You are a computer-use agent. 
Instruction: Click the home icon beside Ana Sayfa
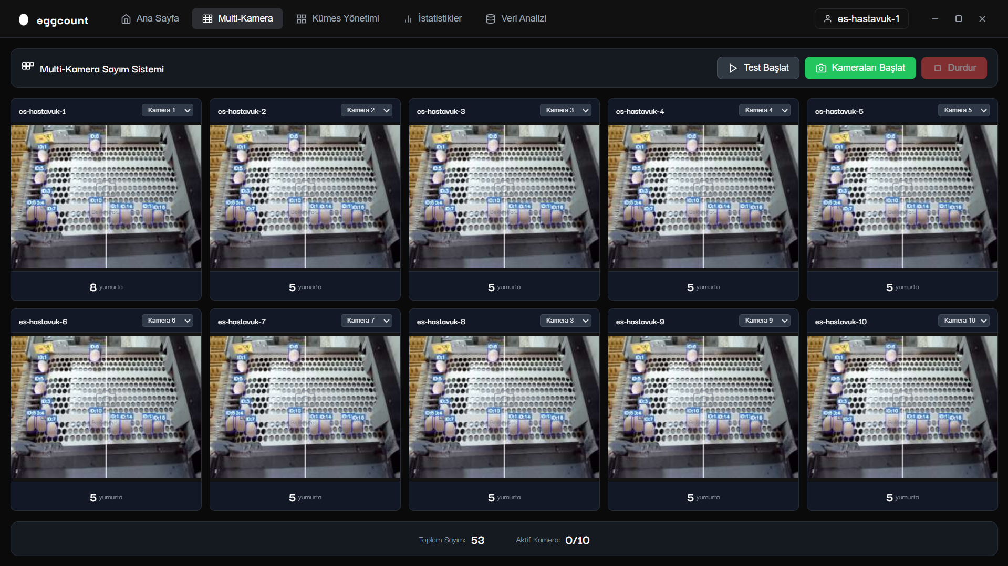[126, 19]
